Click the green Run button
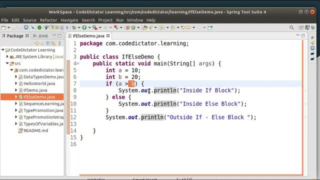The image size is (320, 180). click(84, 27)
